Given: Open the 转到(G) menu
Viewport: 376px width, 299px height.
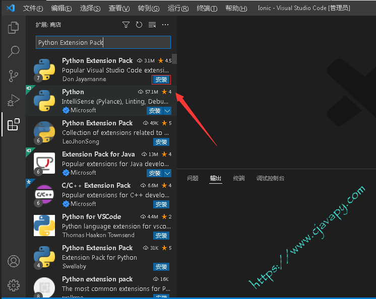Looking at the screenshot, I should tap(148, 9).
